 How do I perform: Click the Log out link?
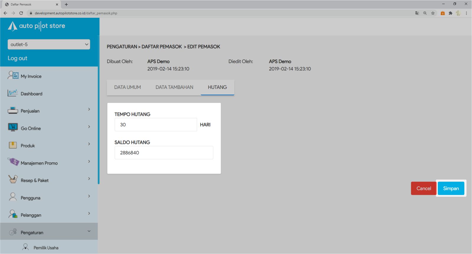click(17, 58)
